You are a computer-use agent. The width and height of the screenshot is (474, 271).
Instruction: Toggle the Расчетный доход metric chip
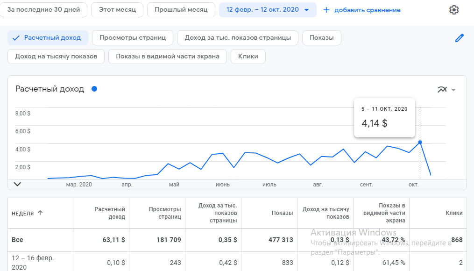(x=48, y=38)
